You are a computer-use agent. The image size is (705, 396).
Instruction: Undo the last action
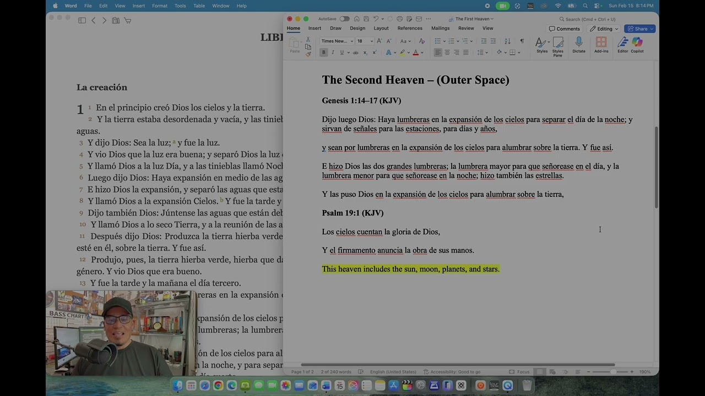tap(376, 19)
